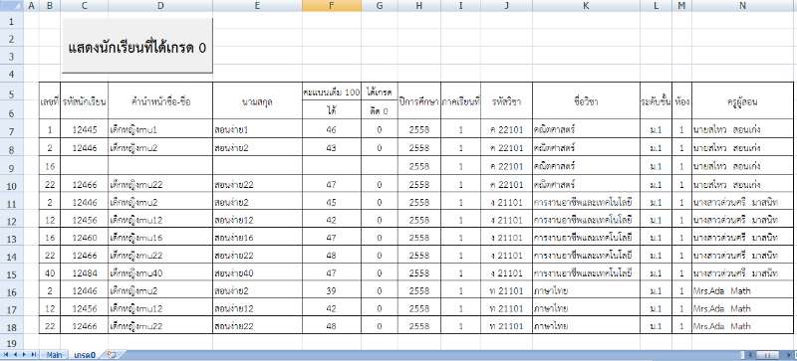Show the previous sheet tab with the navigation arrow

pos(15,354)
